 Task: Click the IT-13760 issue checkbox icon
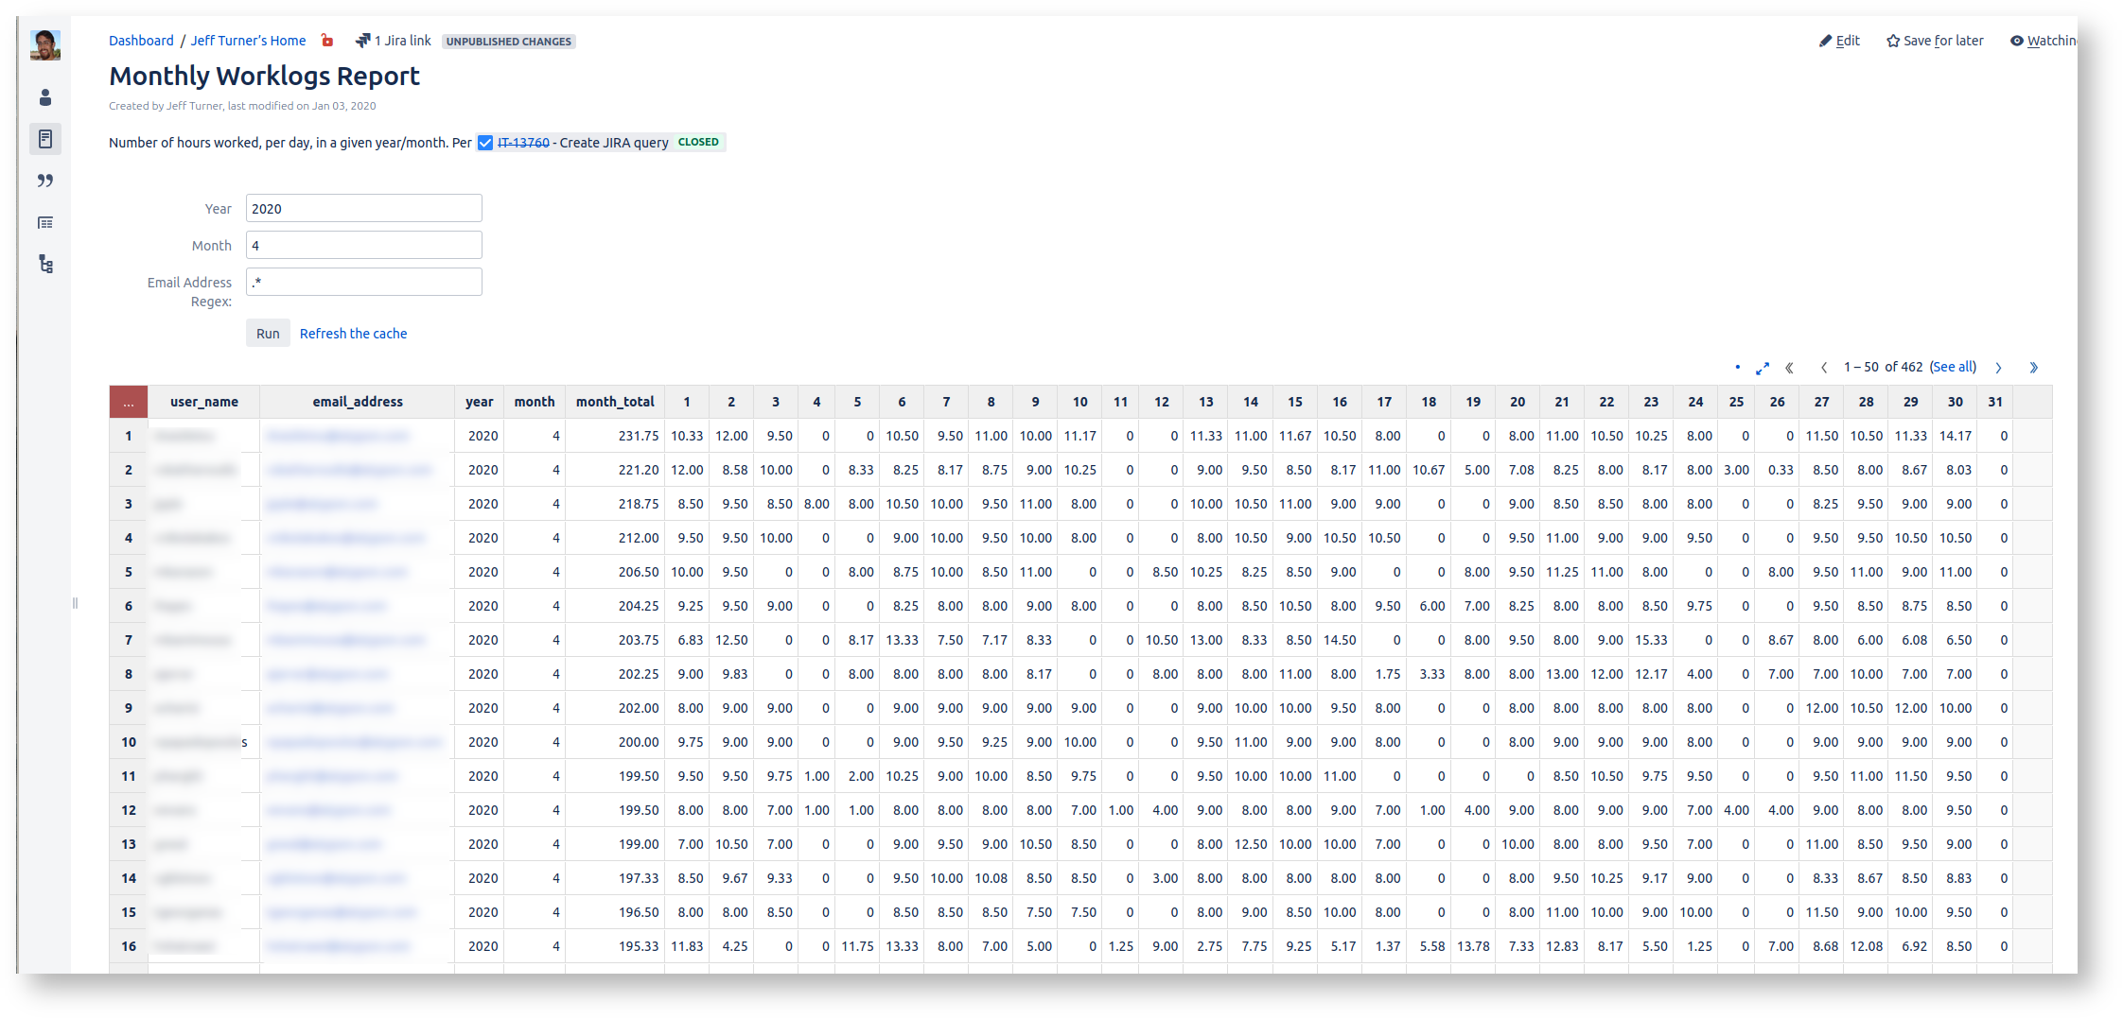point(485,143)
